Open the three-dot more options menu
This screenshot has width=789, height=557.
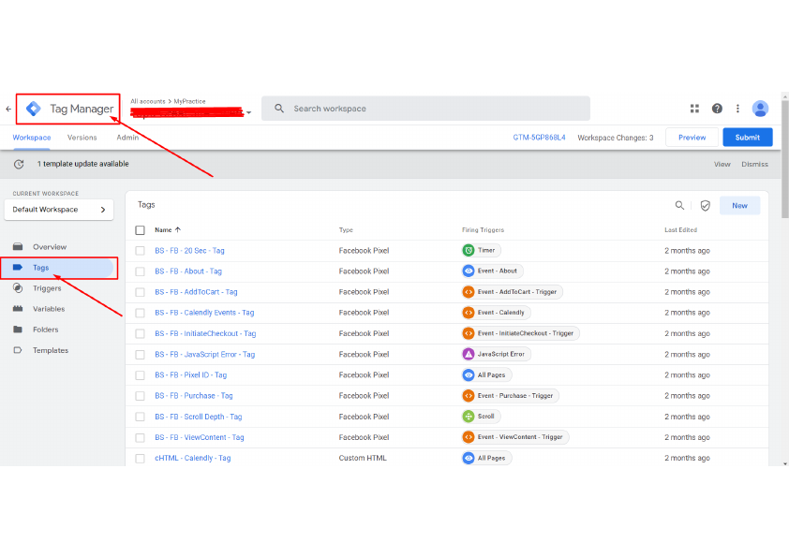(x=737, y=109)
